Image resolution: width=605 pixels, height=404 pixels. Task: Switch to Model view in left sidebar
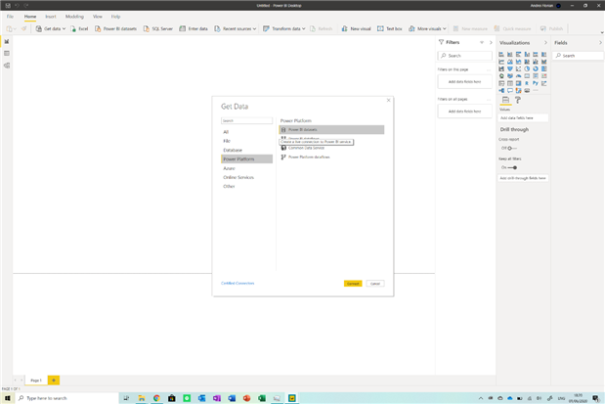pyautogui.click(x=7, y=66)
